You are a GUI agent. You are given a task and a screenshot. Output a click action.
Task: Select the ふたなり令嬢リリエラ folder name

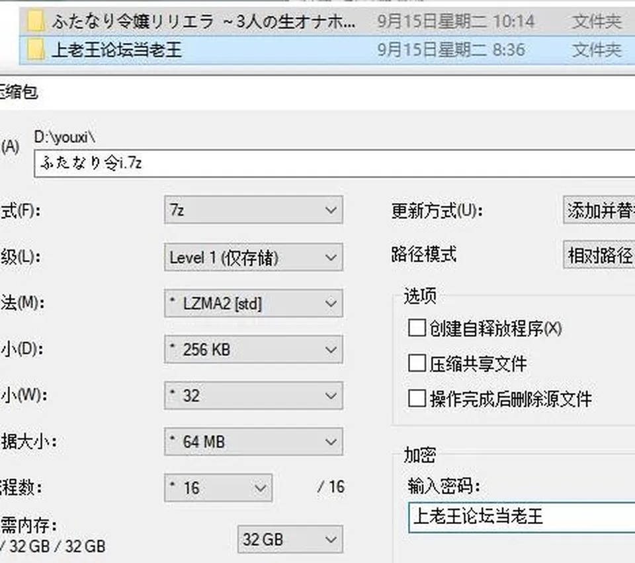click(x=204, y=21)
